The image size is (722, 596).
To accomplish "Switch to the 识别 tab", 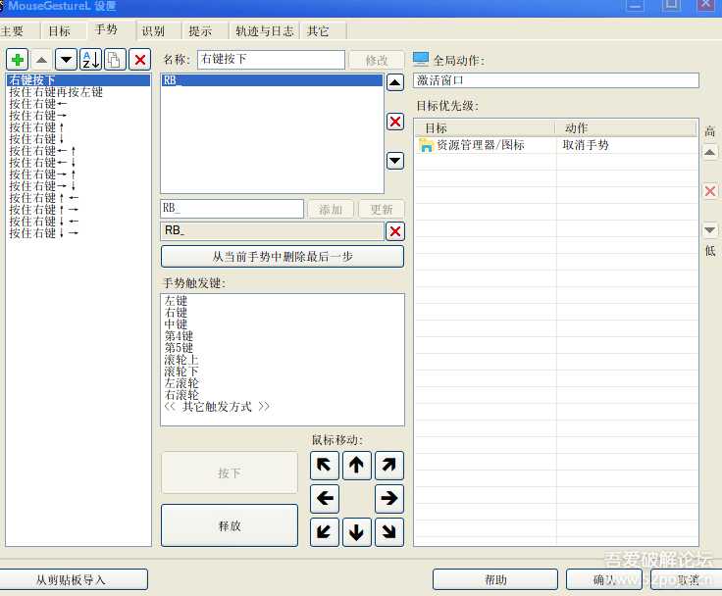I will pos(153,30).
